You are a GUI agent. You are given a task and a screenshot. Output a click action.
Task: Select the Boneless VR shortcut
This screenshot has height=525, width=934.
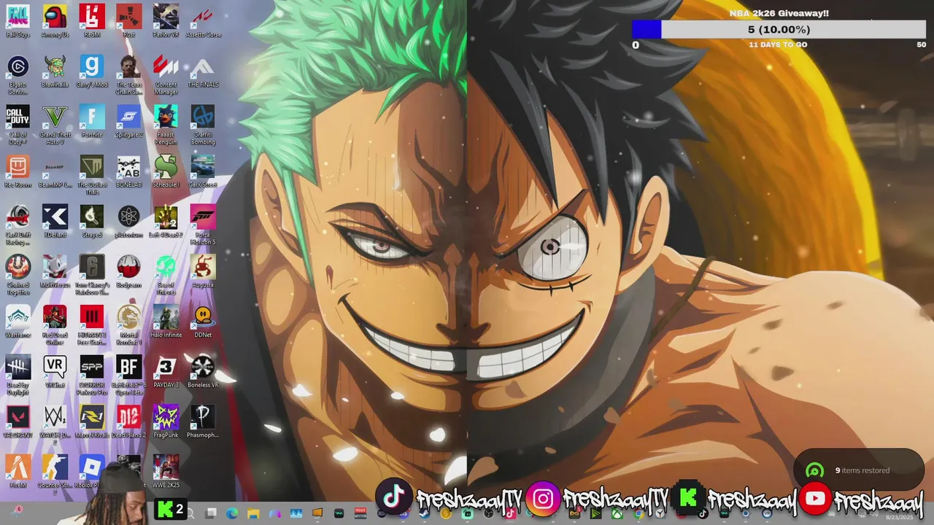pos(203,371)
